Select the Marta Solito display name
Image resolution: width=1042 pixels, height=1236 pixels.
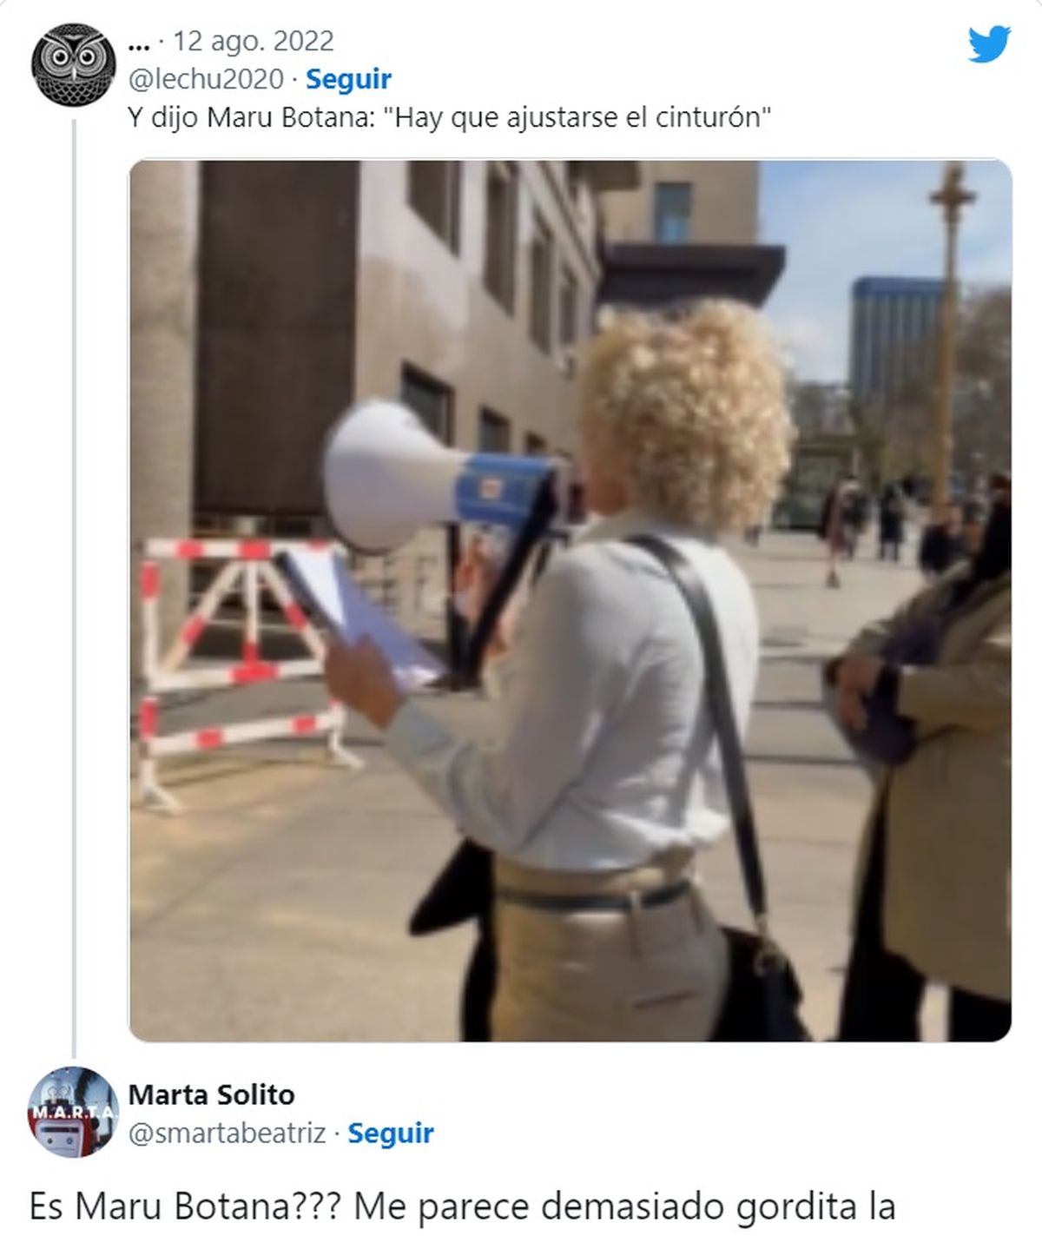pyautogui.click(x=211, y=1094)
